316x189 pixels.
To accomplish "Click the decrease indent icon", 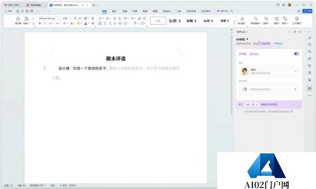I will [115, 18].
